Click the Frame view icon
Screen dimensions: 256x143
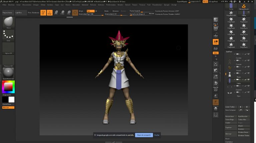[216, 64]
